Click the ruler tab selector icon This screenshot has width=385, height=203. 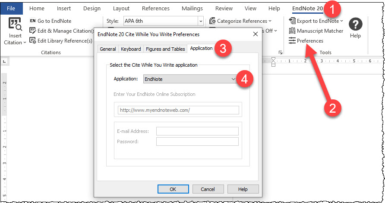(4, 62)
